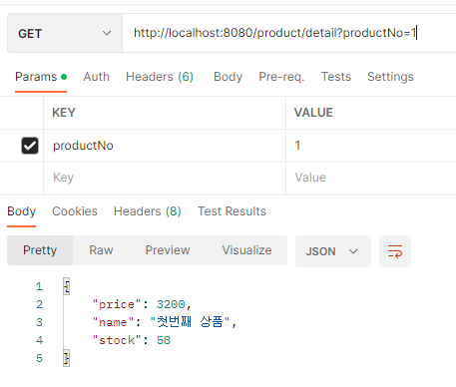
Task: Click the productNo value cell containing 1
Action: coord(371,146)
